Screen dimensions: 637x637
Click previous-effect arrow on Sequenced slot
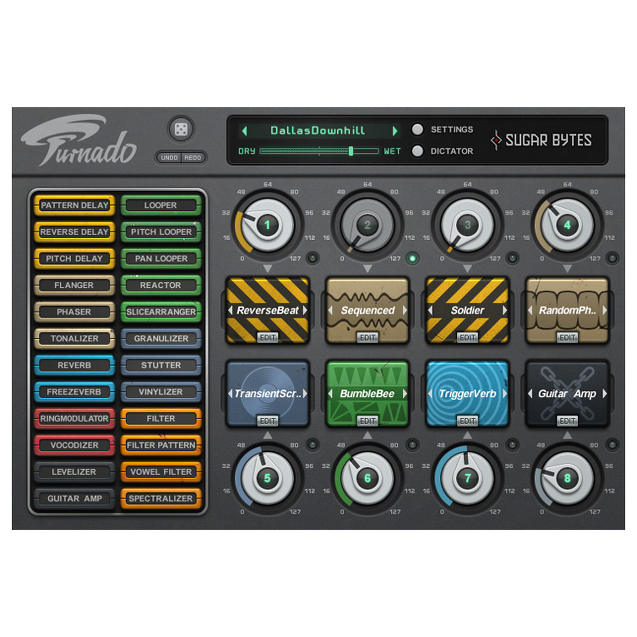point(330,310)
